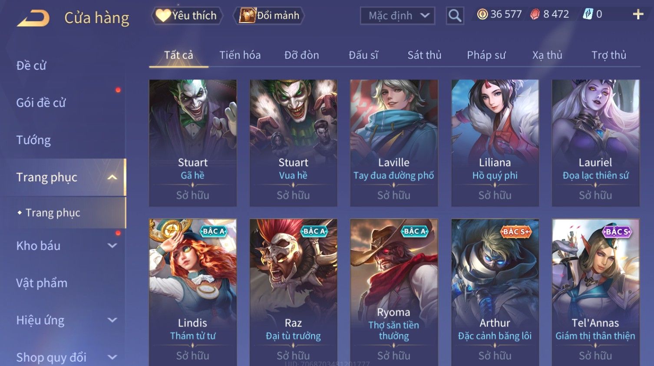
Task: Open Đổi mảnh fragment exchange chest
Action: tap(248, 16)
